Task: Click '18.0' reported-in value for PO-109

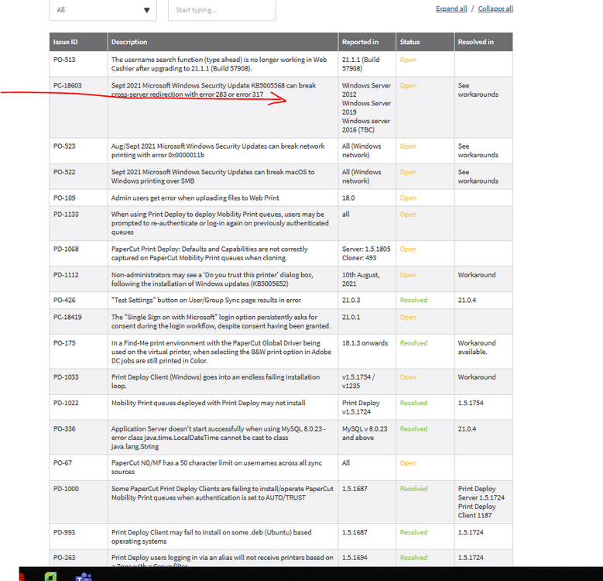Action: pos(348,198)
